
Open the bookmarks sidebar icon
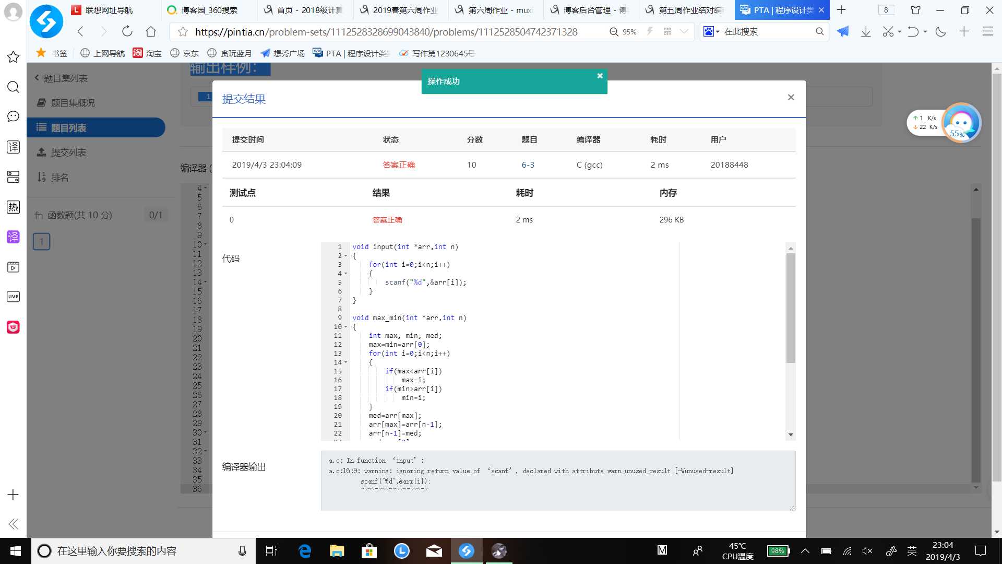click(13, 56)
